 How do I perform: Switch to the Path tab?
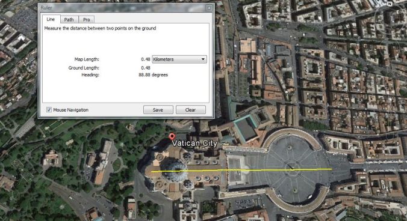(69, 20)
